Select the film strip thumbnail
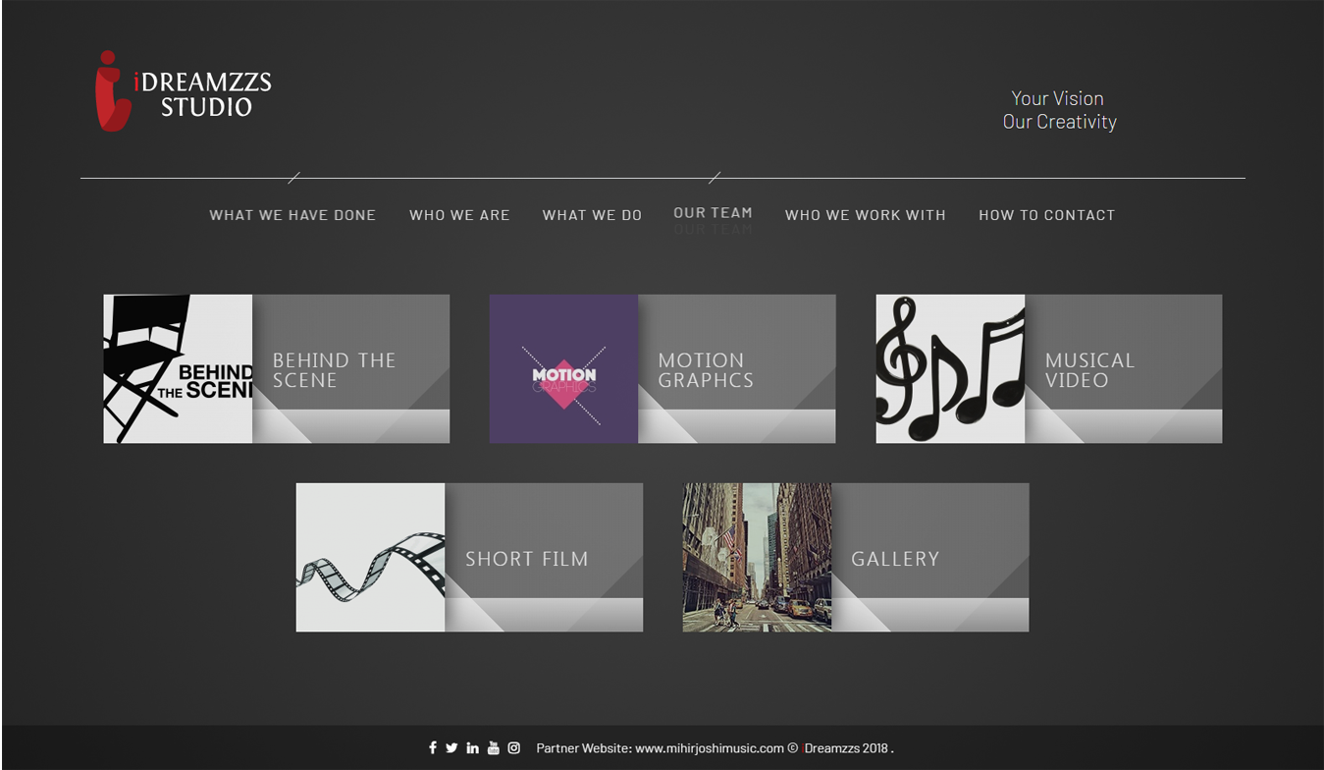The image size is (1324, 770). tap(370, 557)
